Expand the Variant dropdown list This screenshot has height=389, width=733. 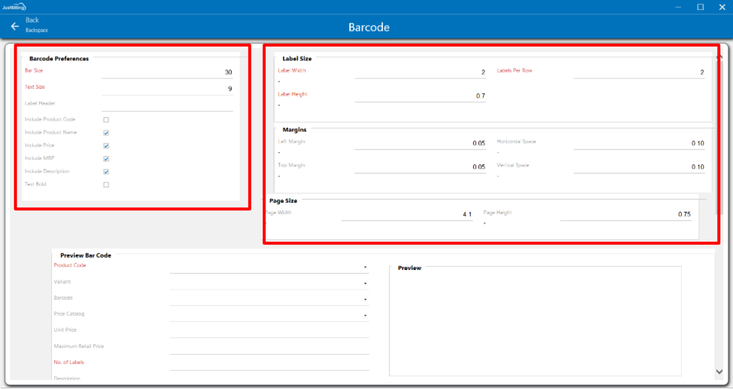click(x=365, y=284)
